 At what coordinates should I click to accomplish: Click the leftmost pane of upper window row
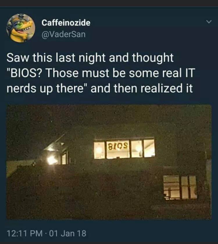[99, 150]
